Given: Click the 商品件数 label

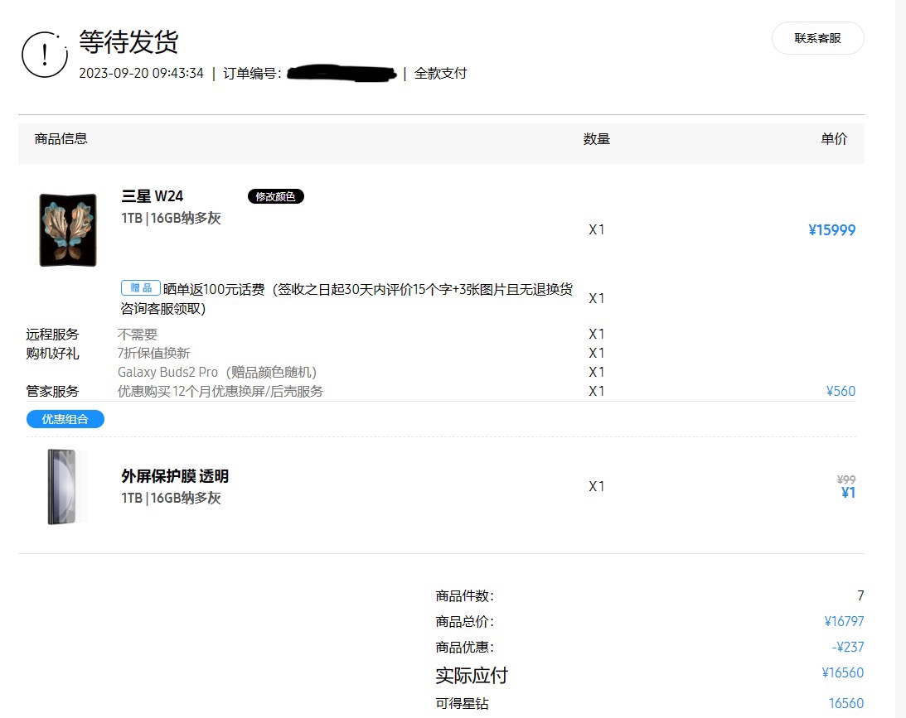Looking at the screenshot, I should [464, 595].
